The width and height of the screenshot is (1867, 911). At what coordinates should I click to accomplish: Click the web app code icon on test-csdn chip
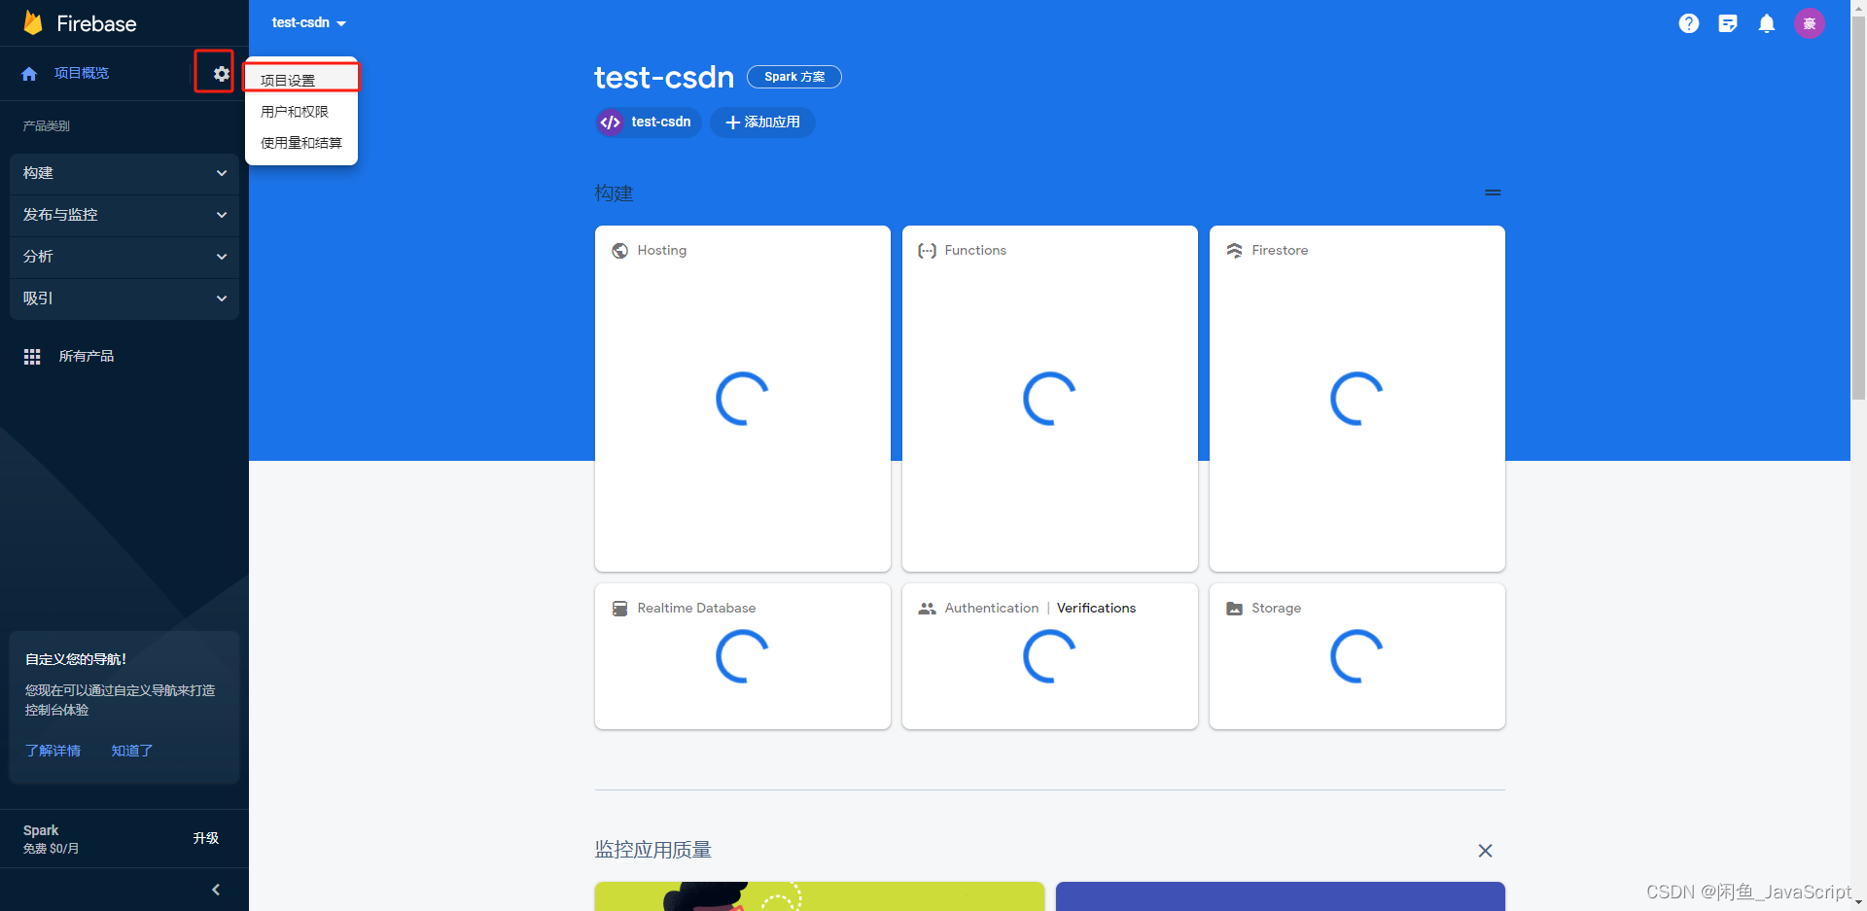click(611, 123)
